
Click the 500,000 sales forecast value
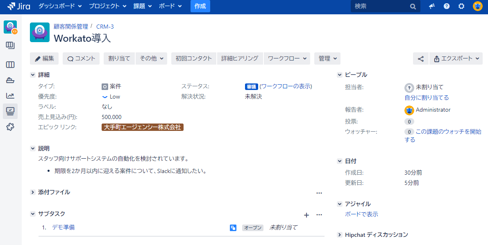coord(112,117)
